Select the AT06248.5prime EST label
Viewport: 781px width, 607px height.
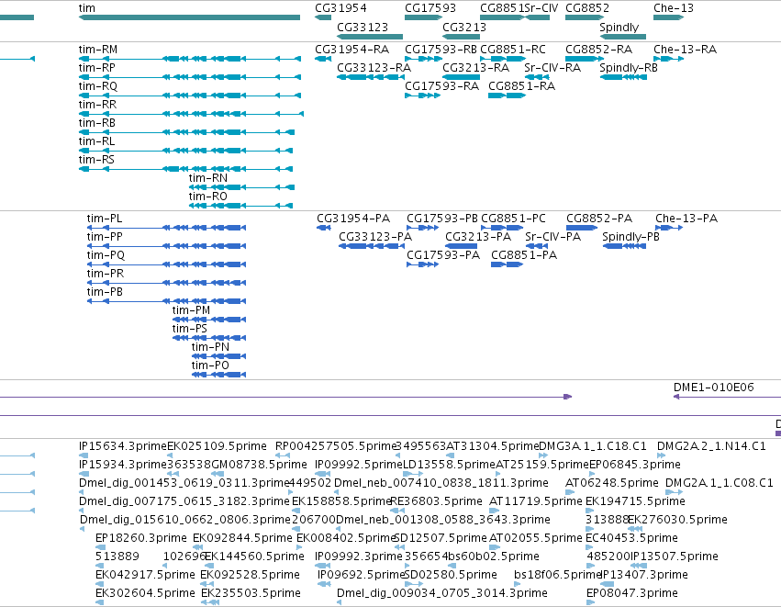click(611, 483)
